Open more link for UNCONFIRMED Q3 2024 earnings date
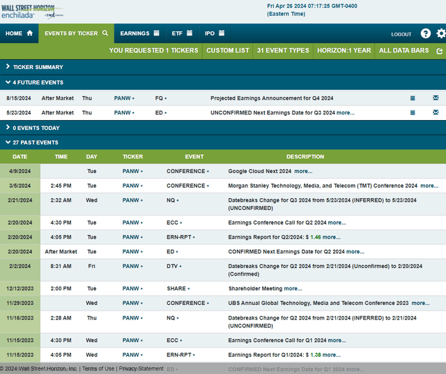The width and height of the screenshot is (446, 374). (x=346, y=113)
